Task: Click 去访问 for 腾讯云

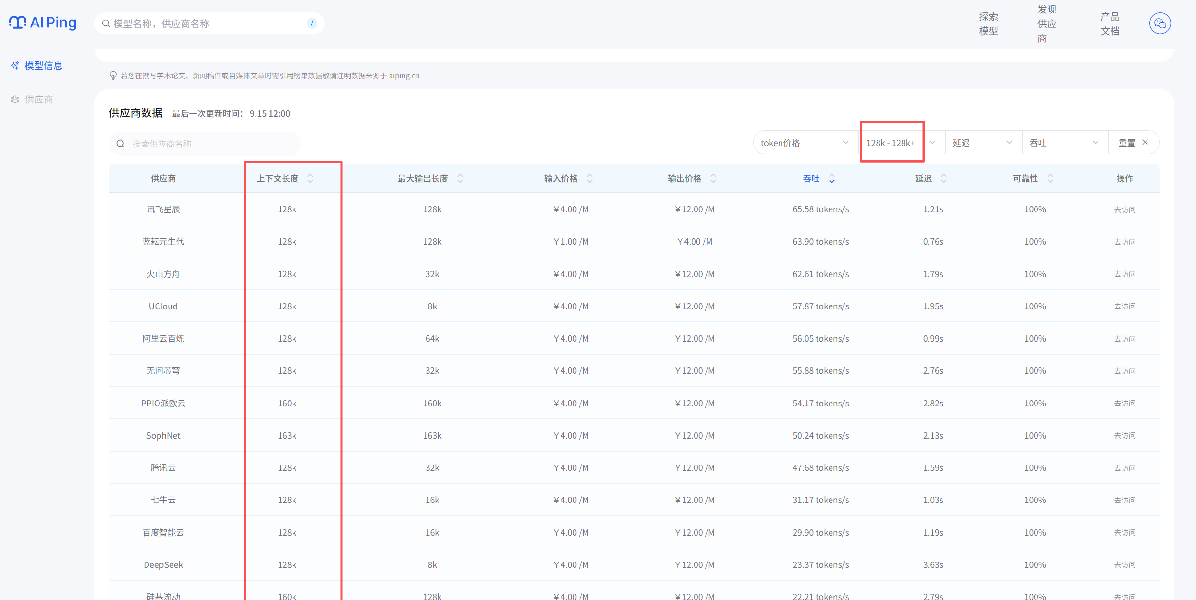Action: 1125,468
